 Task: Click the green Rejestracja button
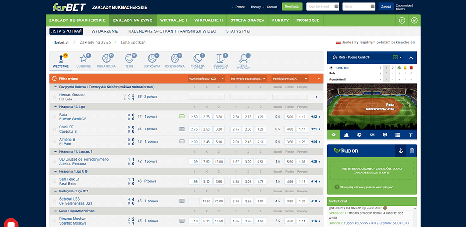click(x=292, y=7)
